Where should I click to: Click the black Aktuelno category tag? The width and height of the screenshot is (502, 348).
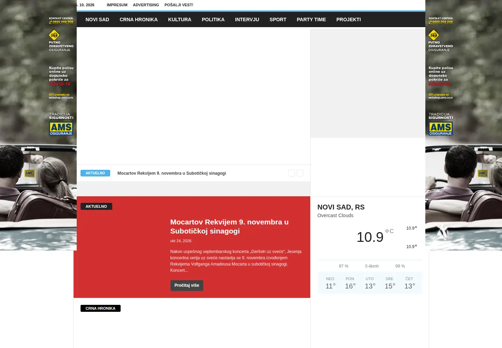click(x=96, y=206)
